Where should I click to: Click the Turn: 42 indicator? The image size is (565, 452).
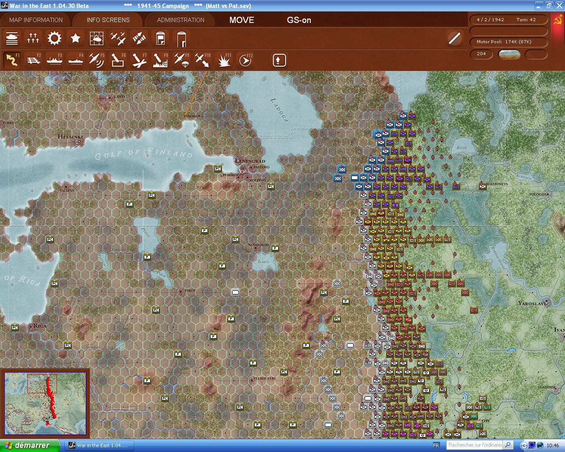click(x=526, y=19)
